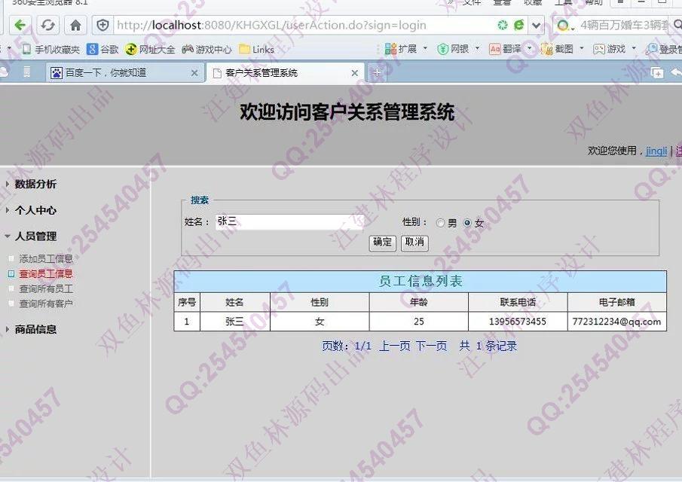The width and height of the screenshot is (682, 482).
Task: Open the Links bookmark folder
Action: tap(257, 49)
